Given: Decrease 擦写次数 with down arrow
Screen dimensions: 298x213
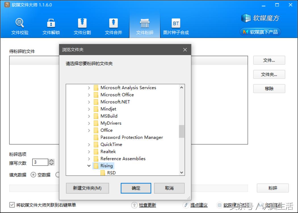Looking at the screenshot, I should (51, 164).
